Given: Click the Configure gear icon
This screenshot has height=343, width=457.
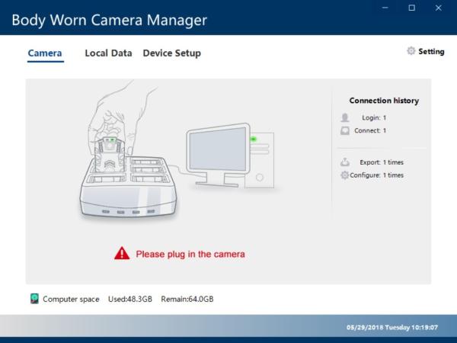Looking at the screenshot, I should pos(345,175).
